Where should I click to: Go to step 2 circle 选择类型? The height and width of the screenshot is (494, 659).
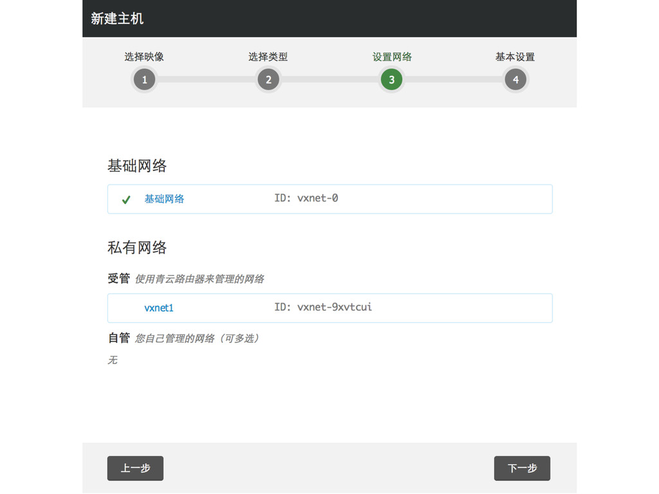point(268,79)
